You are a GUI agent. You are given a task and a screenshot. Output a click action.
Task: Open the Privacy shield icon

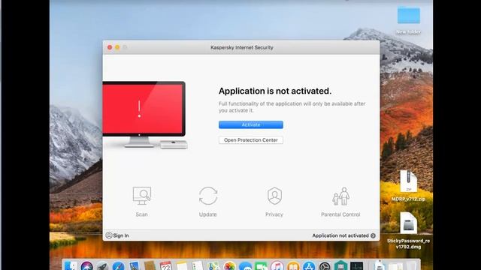pos(274,196)
